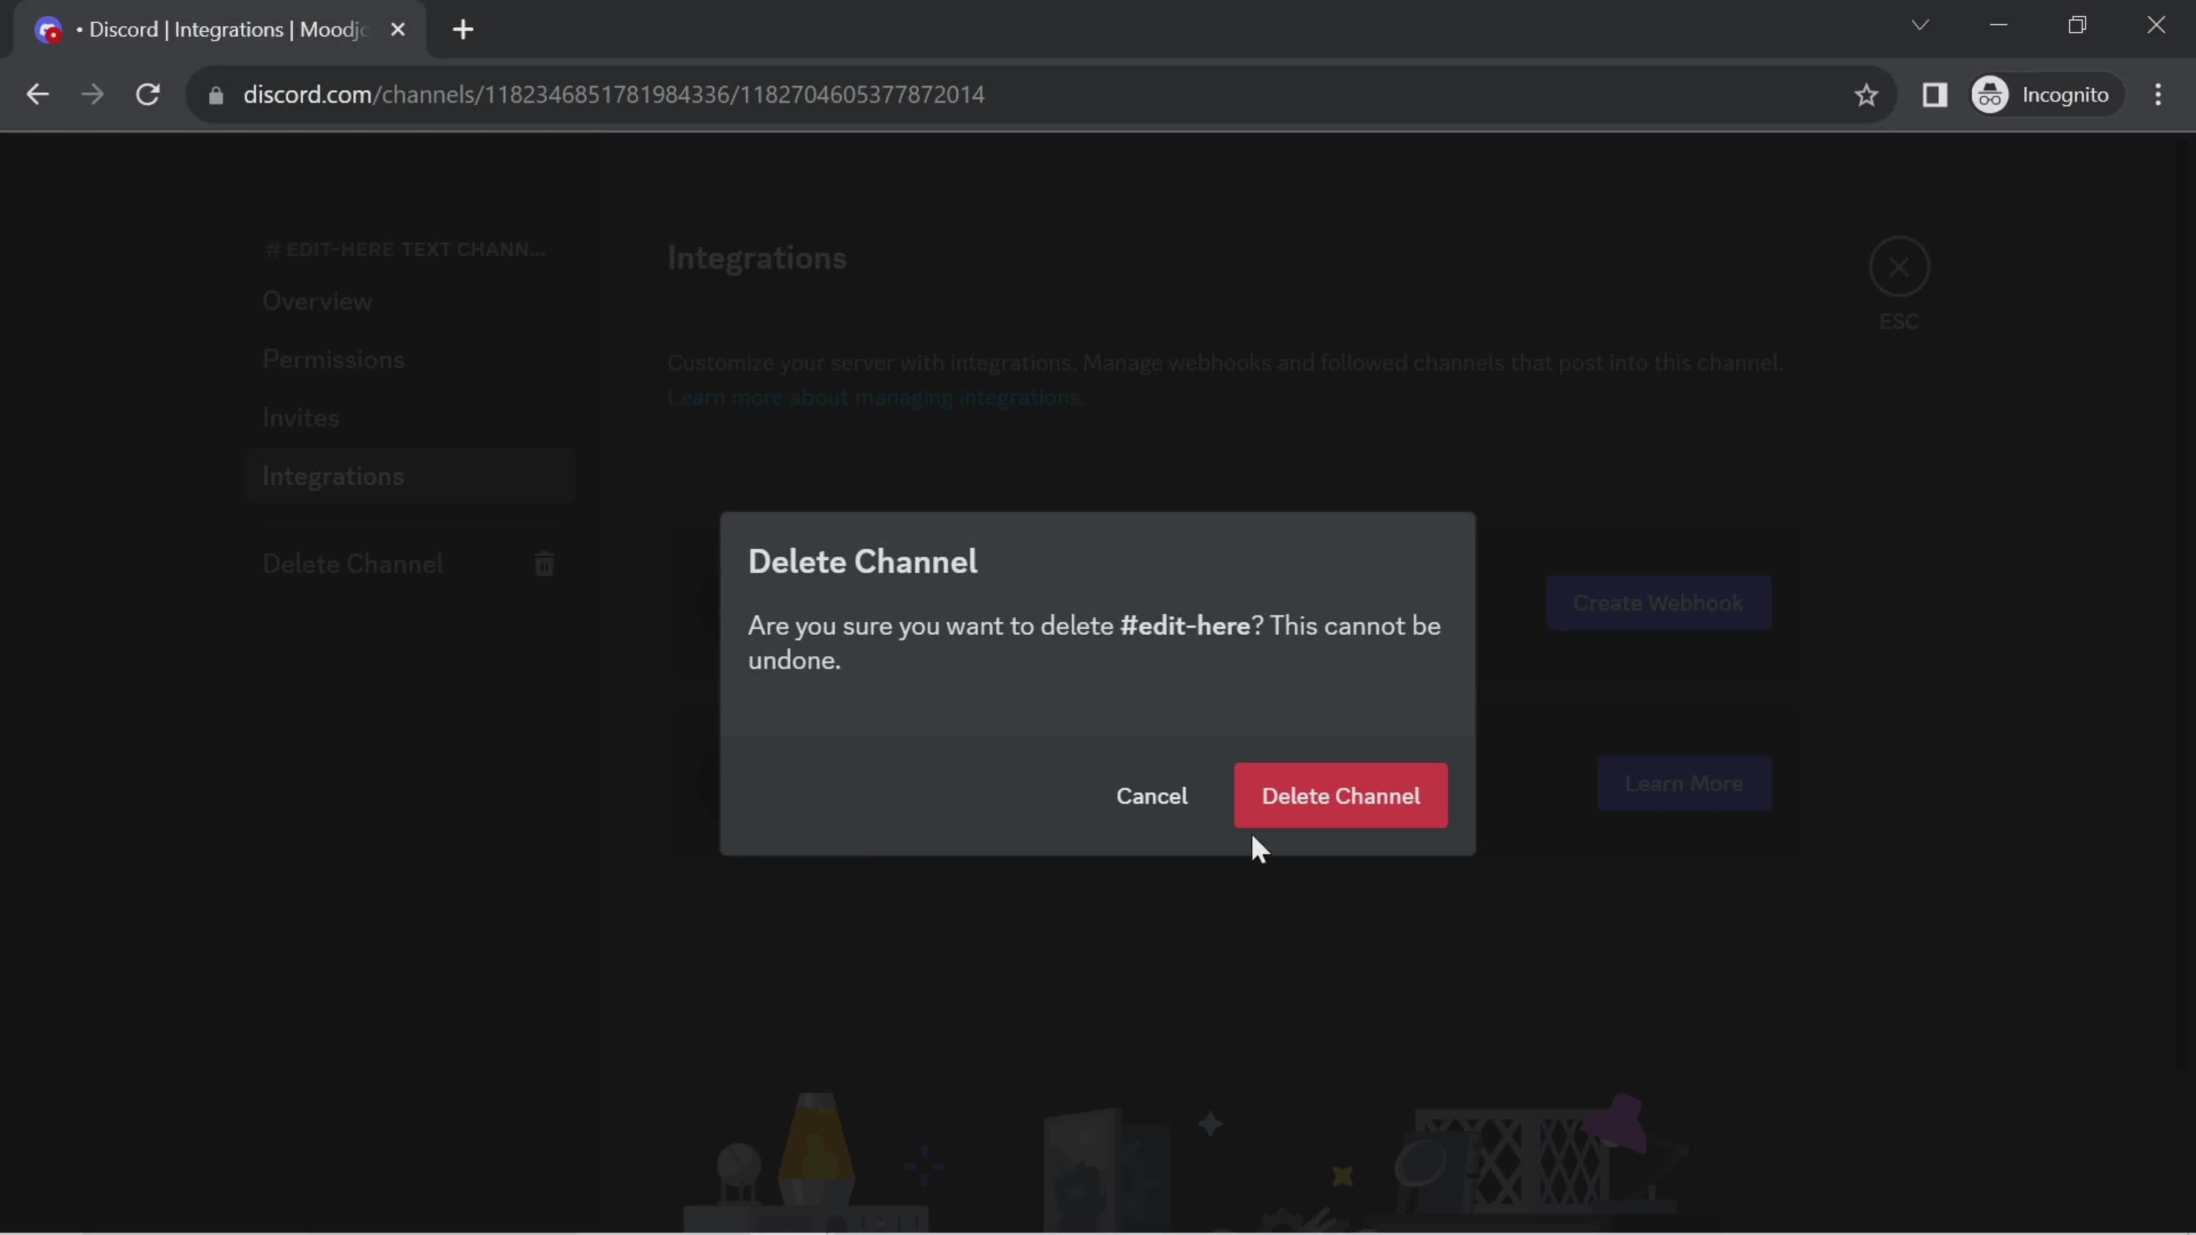
Task: Go forward in browser history
Action: (92, 94)
